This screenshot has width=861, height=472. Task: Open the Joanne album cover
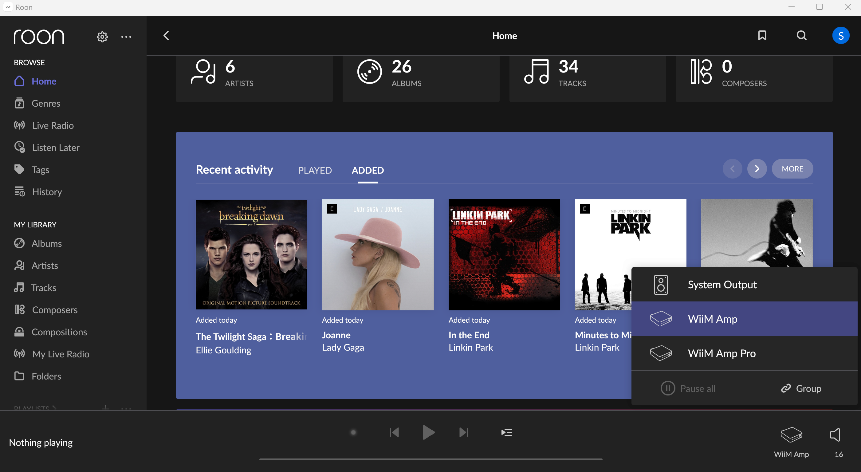pos(378,255)
